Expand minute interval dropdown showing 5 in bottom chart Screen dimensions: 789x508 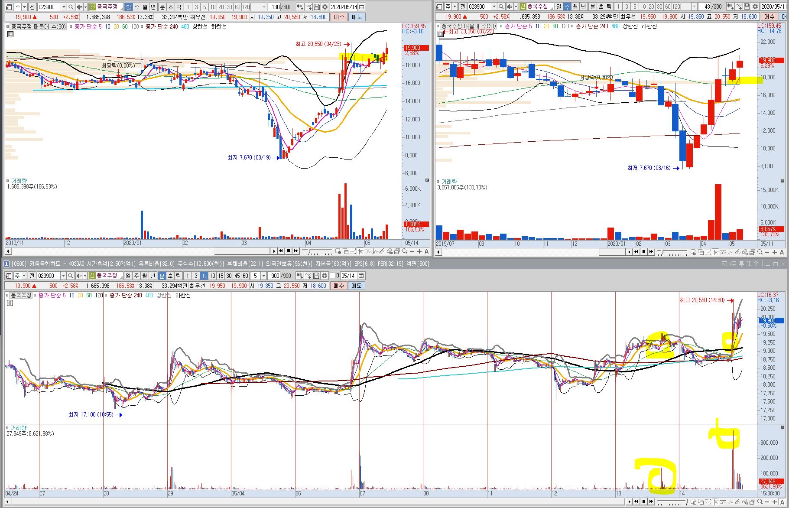point(263,276)
